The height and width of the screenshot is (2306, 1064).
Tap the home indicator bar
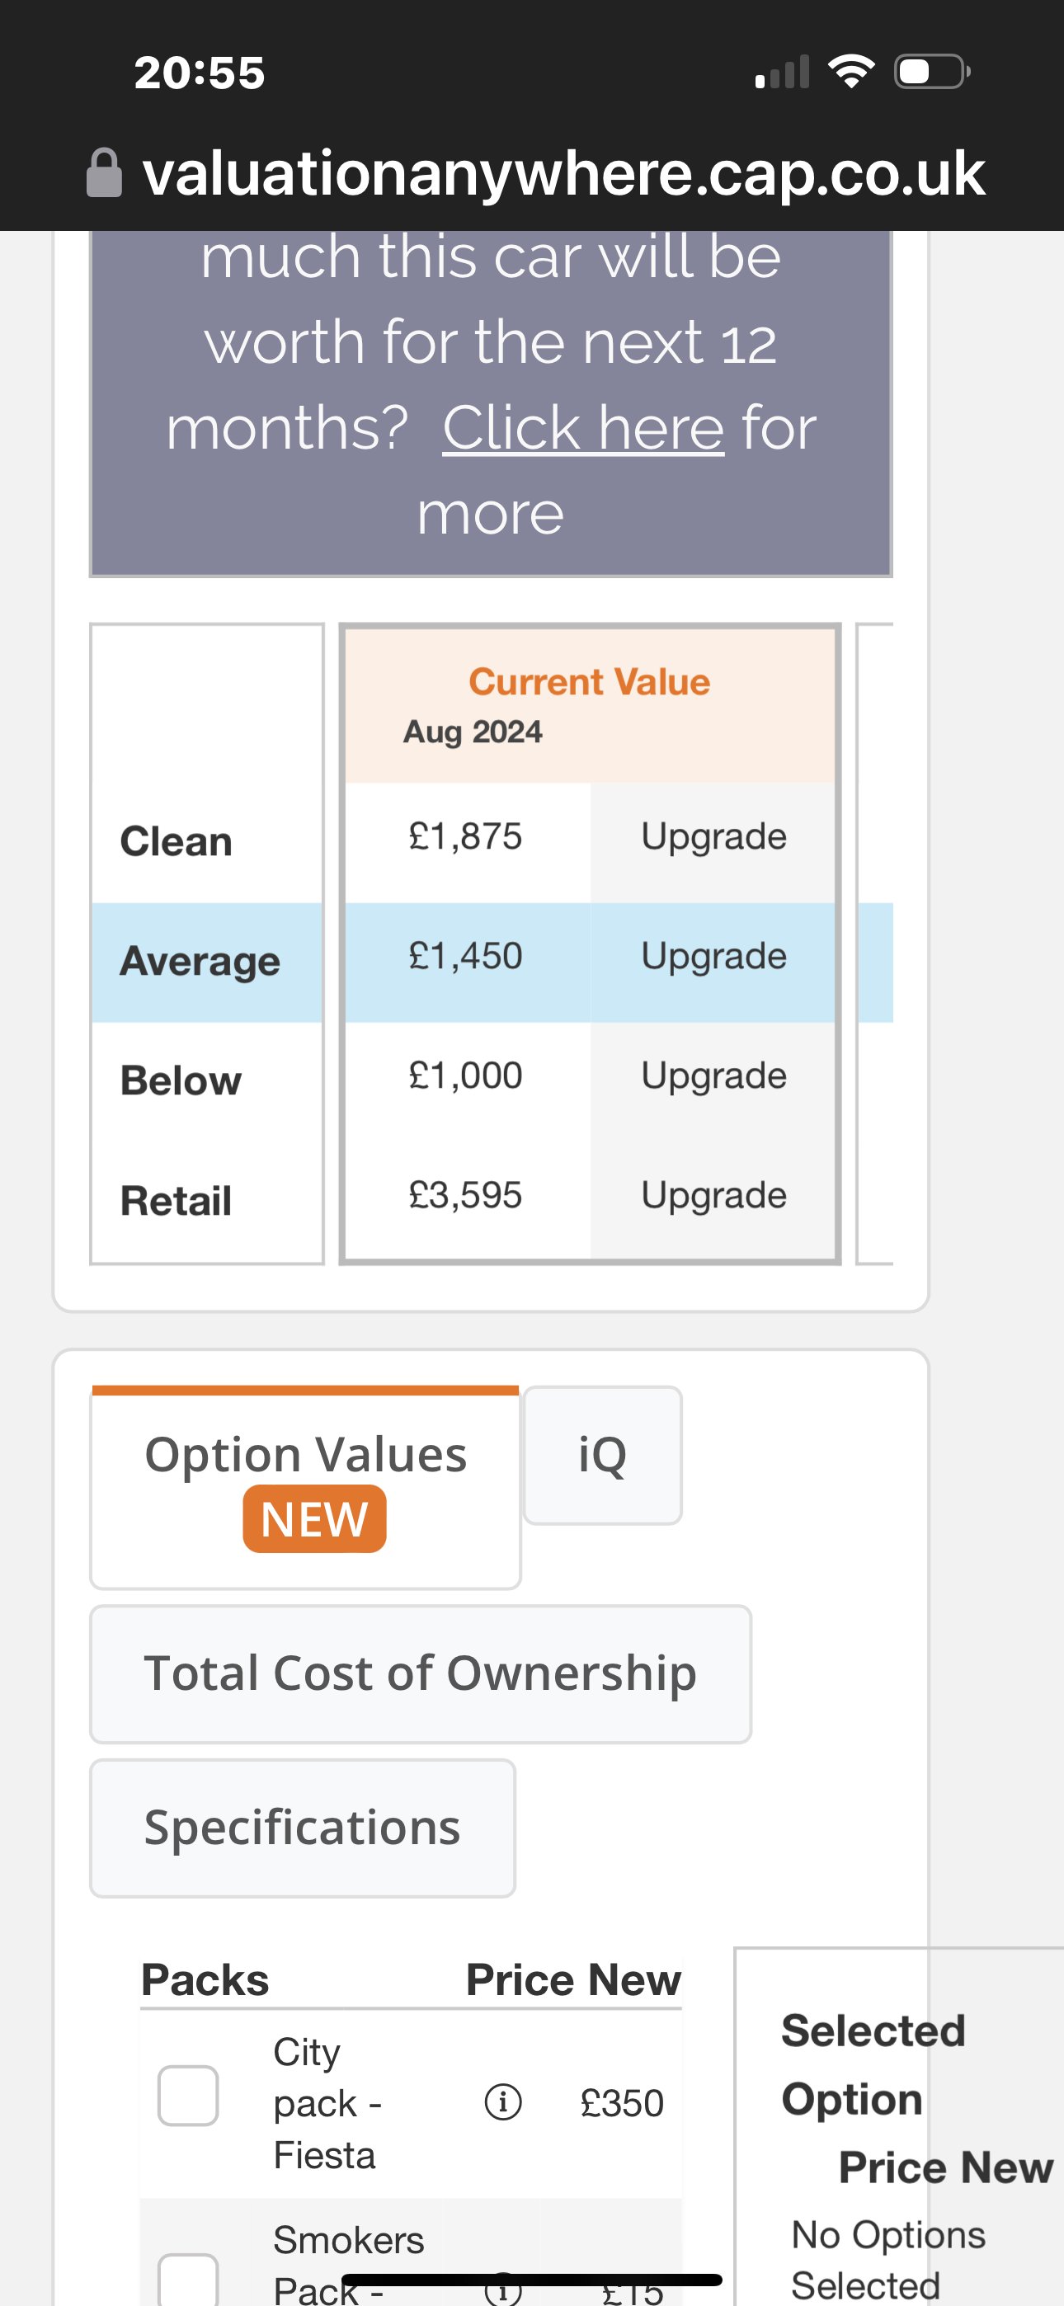(532, 2279)
